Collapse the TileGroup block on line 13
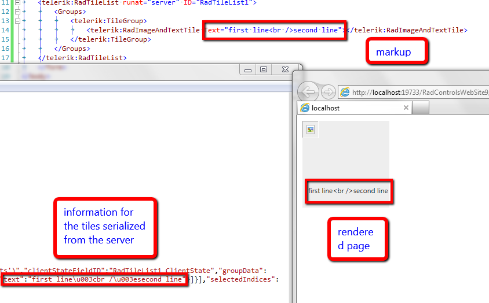 18,21
